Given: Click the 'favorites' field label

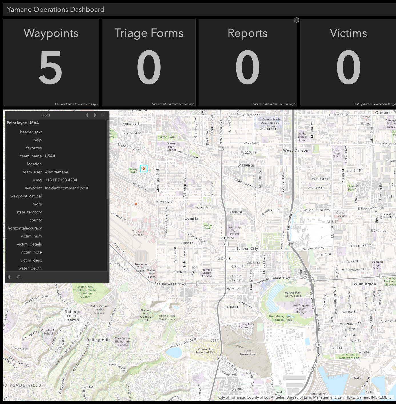Looking at the screenshot, I should (x=34, y=148).
